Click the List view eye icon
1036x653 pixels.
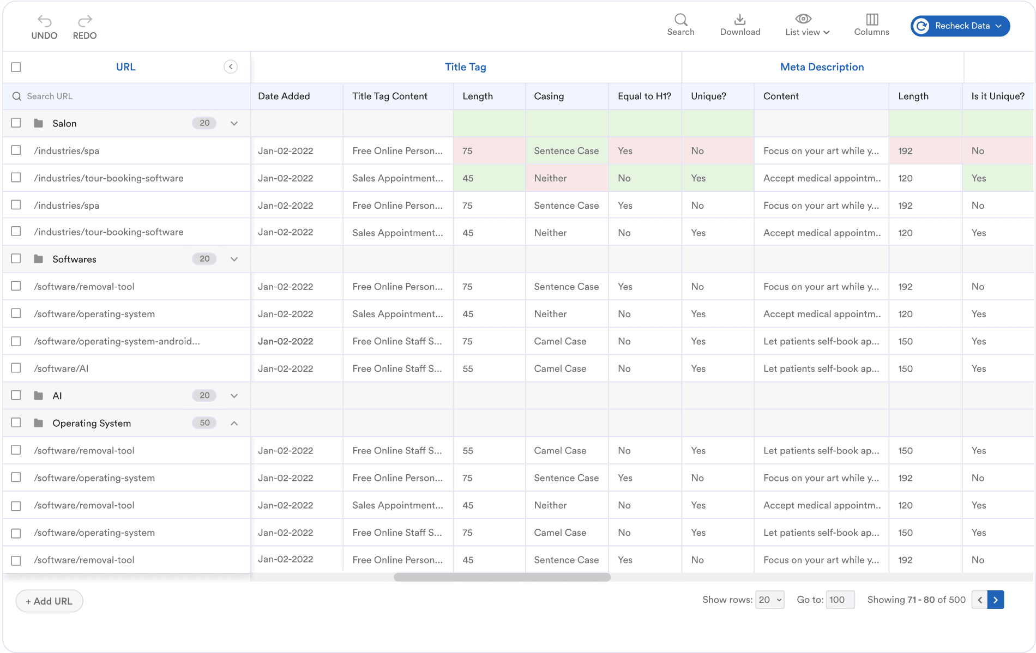click(x=803, y=19)
